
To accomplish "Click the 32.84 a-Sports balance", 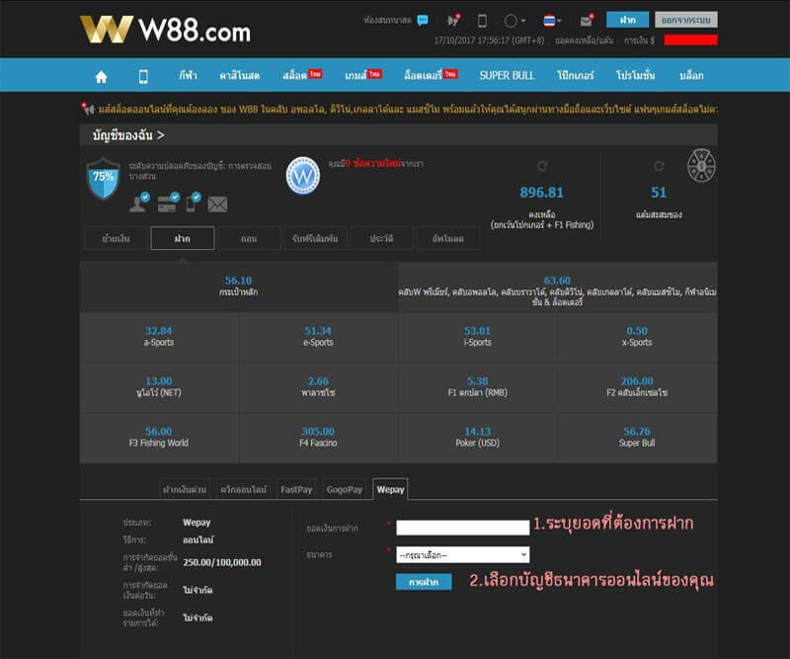I will click(x=158, y=331).
